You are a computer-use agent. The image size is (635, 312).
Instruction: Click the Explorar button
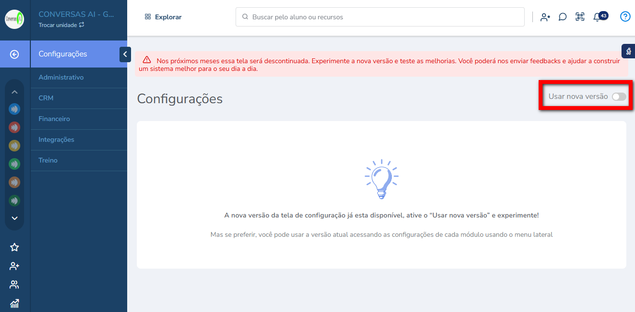163,17
